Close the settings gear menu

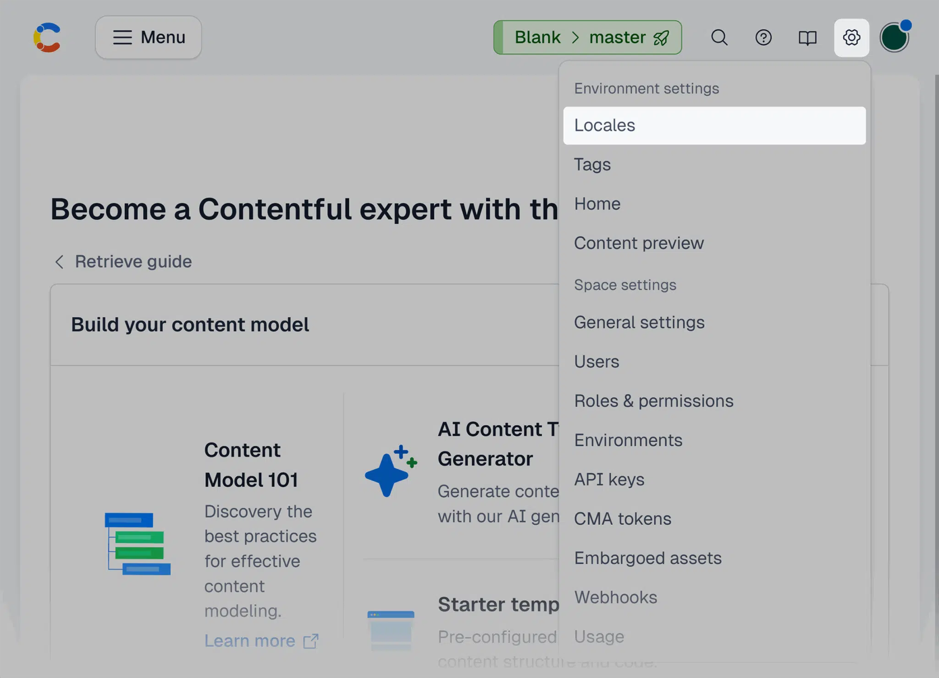[851, 38]
